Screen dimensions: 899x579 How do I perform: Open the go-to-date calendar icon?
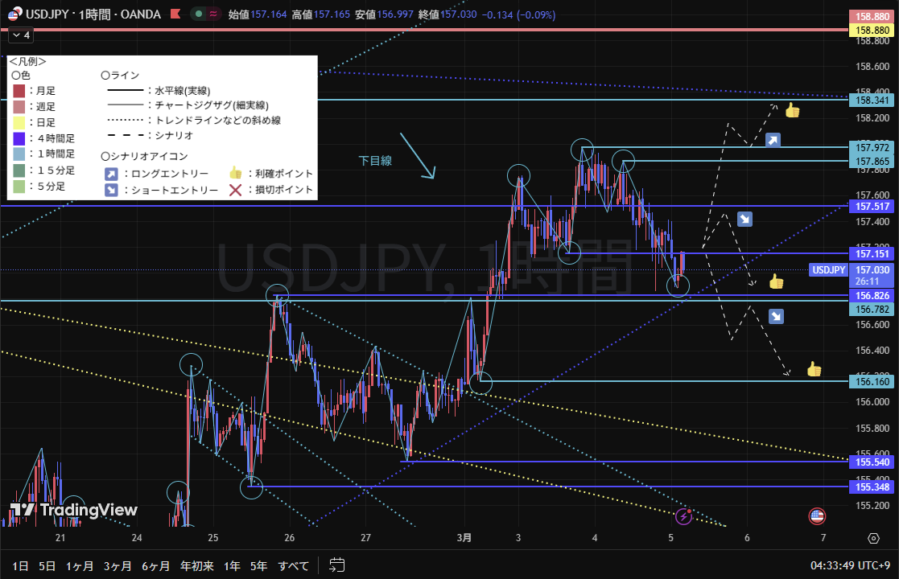point(337,565)
